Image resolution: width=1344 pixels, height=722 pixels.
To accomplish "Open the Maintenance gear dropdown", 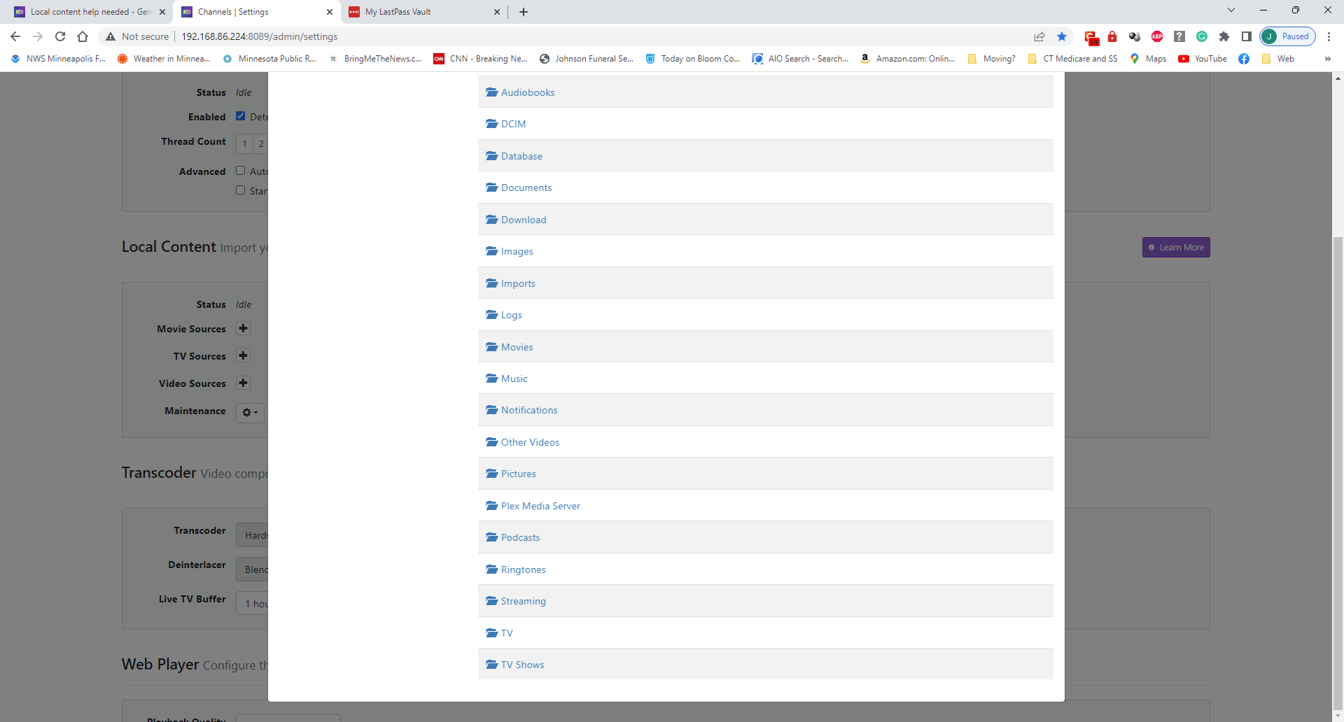I will pyautogui.click(x=250, y=412).
